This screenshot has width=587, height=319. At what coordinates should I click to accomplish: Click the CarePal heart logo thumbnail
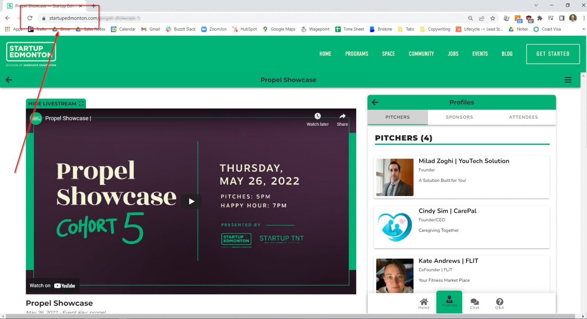point(395,227)
